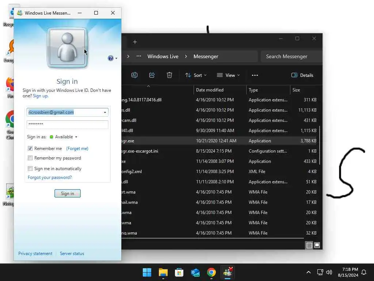Click the Sign in button
The width and height of the screenshot is (374, 281).
coord(68,193)
